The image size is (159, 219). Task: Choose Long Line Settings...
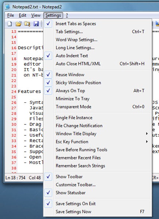(x=98, y=48)
